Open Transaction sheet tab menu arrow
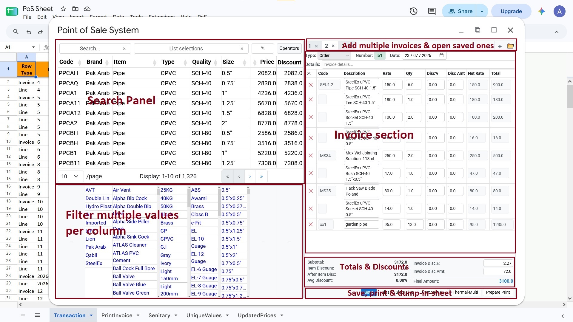This screenshot has width=573, height=322. click(91, 315)
